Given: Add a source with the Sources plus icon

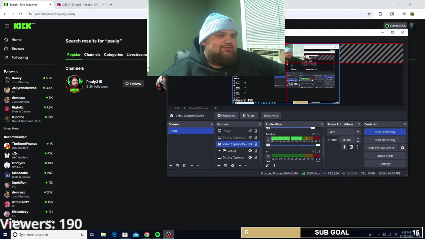Looking at the screenshot, I should (x=219, y=166).
